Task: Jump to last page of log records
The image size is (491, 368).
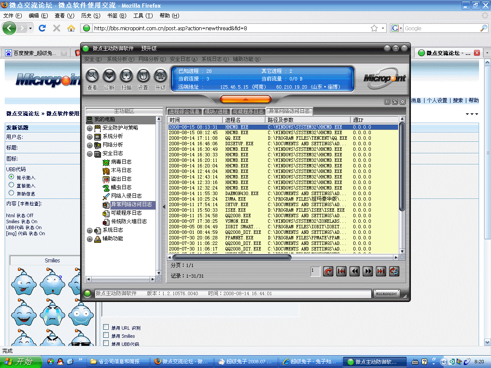Action: pyautogui.click(x=381, y=271)
